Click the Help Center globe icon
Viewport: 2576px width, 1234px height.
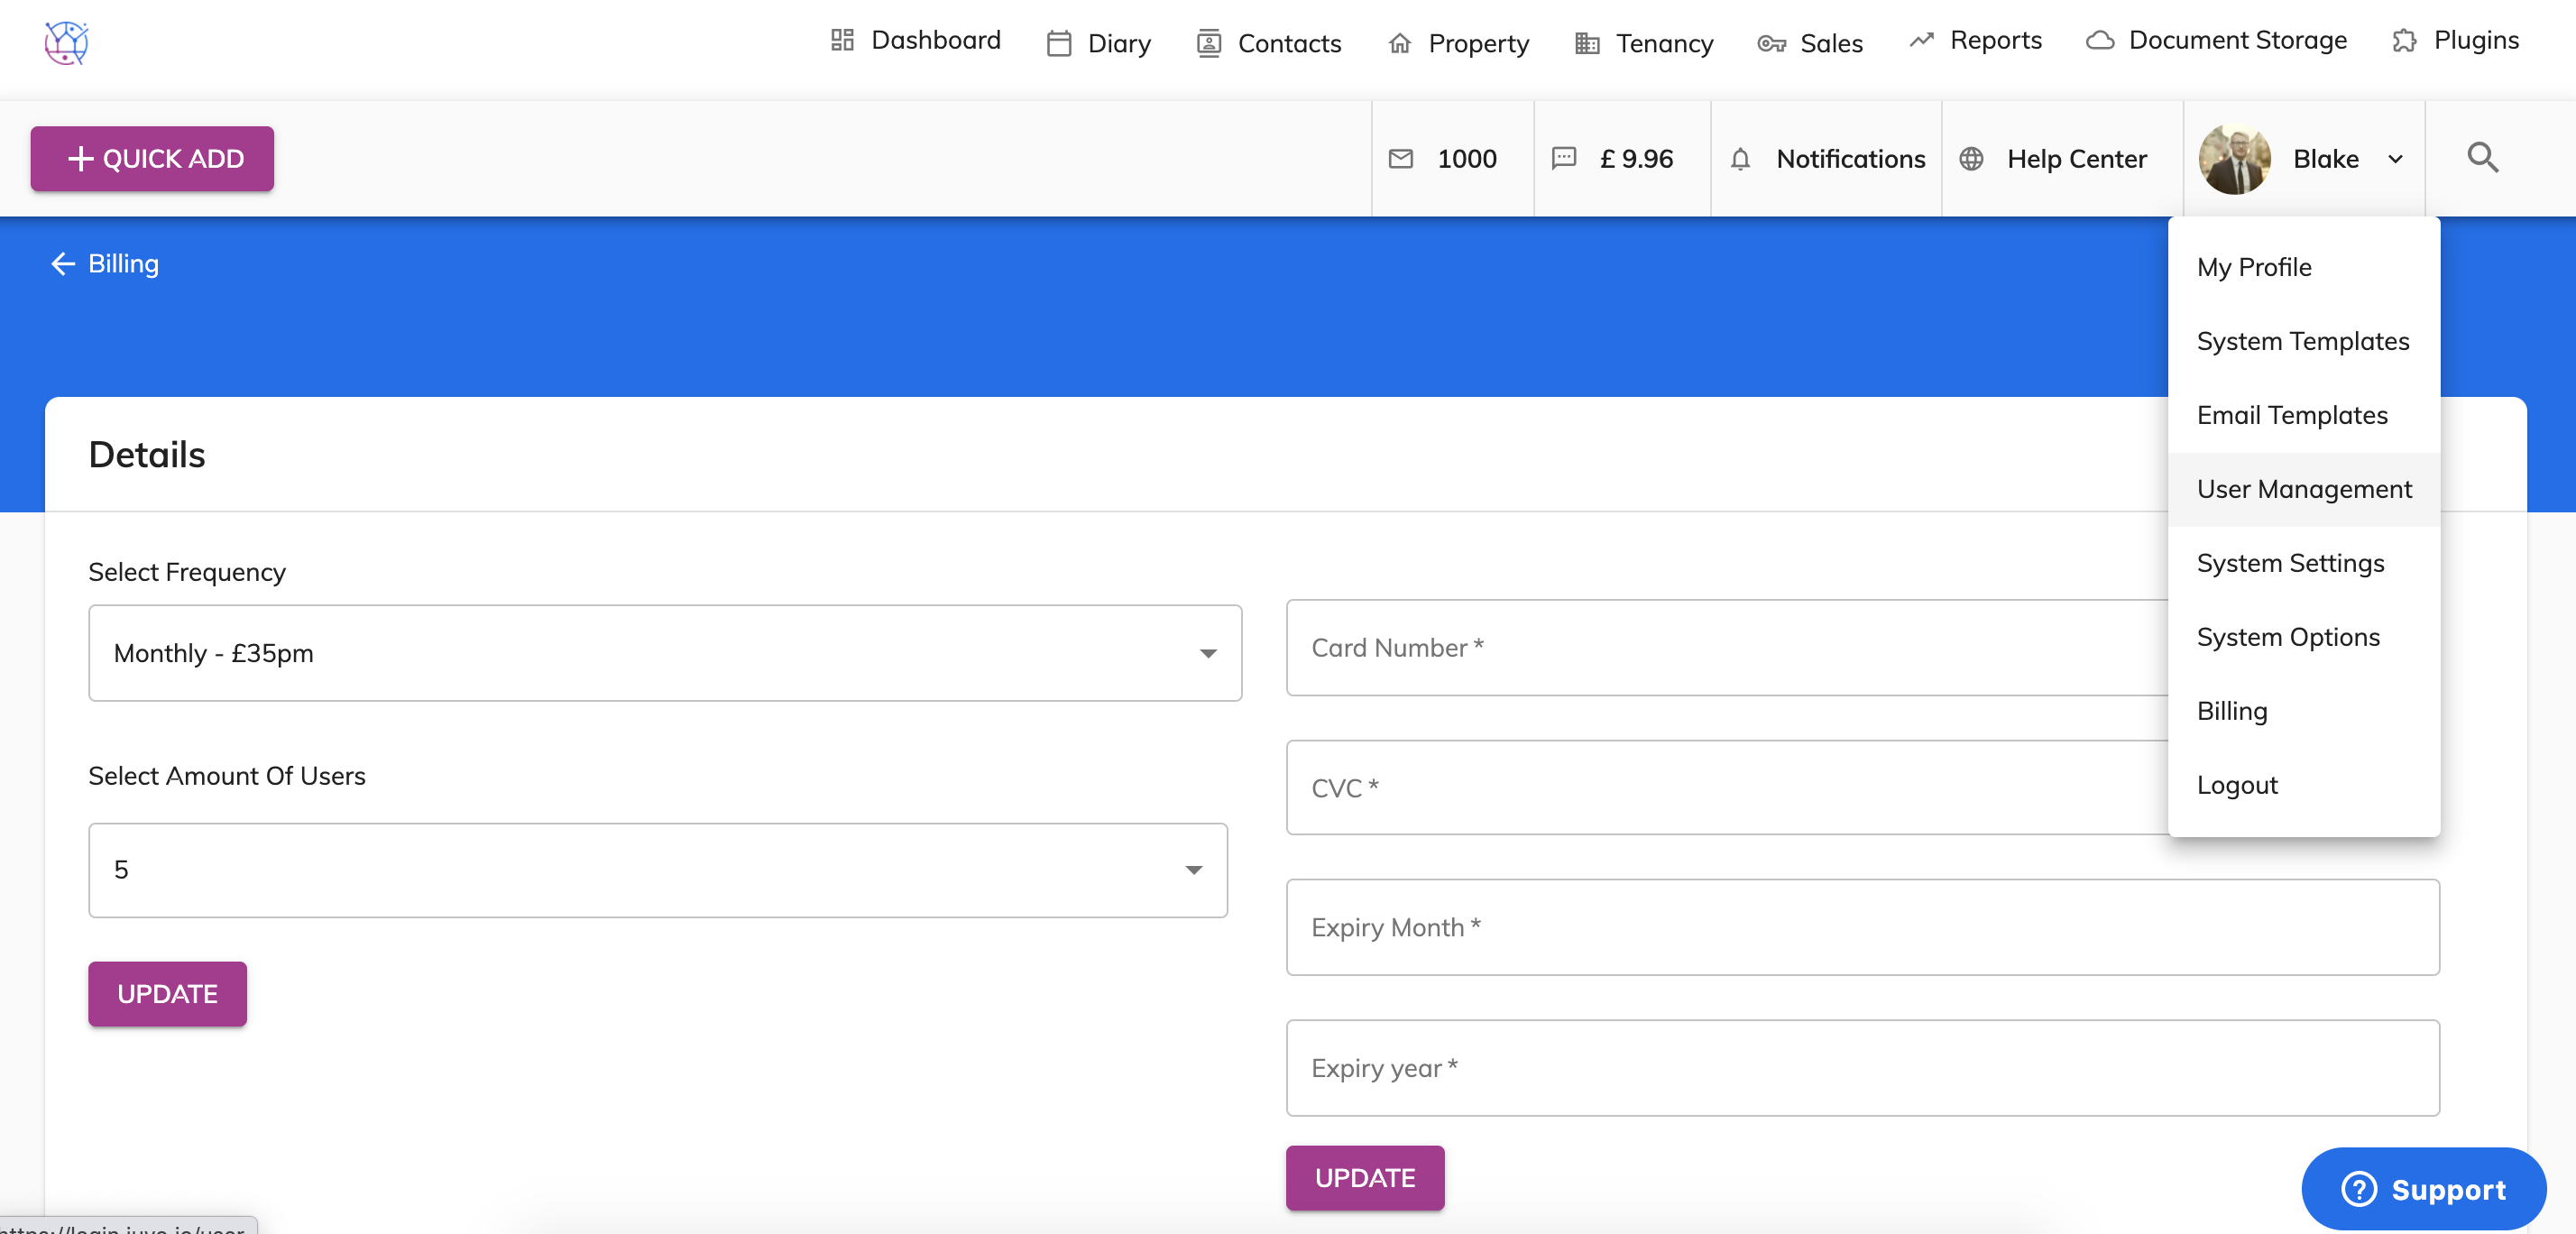tap(1971, 159)
